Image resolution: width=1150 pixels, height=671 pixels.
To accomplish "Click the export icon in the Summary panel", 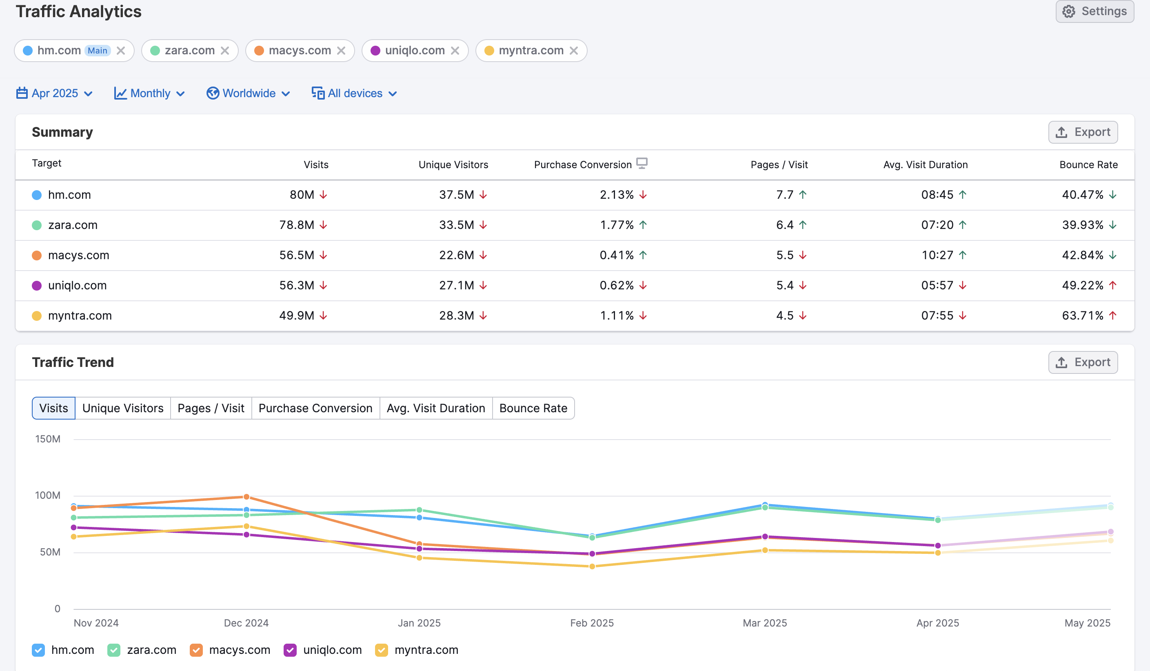I will click(x=1061, y=132).
